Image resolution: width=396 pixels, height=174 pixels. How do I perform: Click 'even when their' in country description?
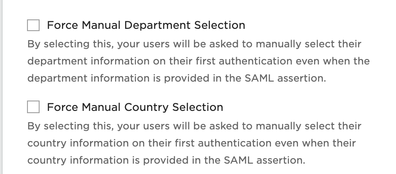(x=315, y=143)
